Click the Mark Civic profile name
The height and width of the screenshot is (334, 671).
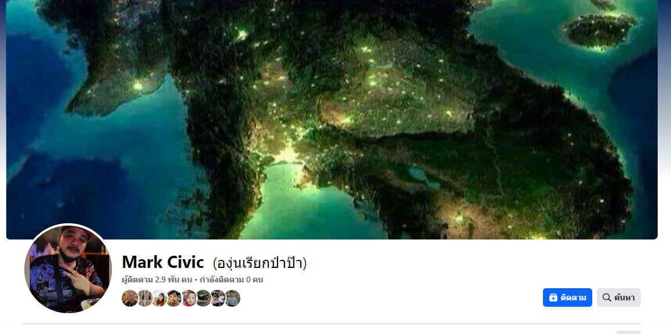[163, 262]
